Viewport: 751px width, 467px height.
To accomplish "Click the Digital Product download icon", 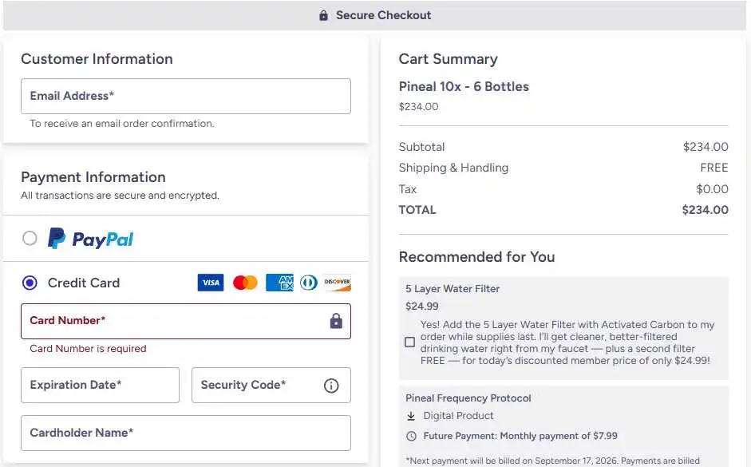I will point(411,416).
